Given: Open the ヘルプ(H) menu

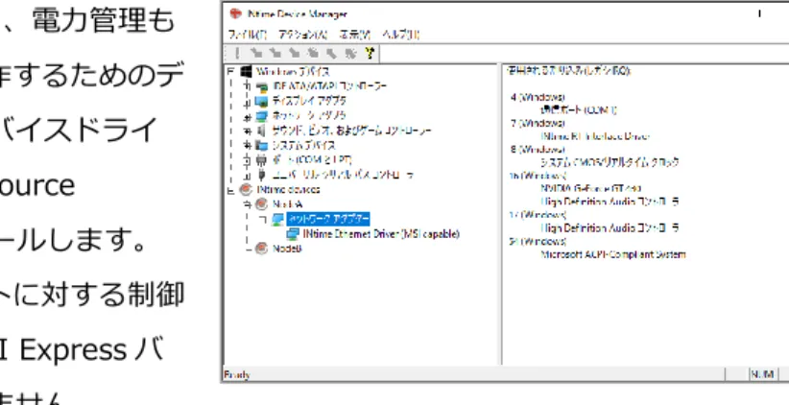Looking at the screenshot, I should pos(400,35).
